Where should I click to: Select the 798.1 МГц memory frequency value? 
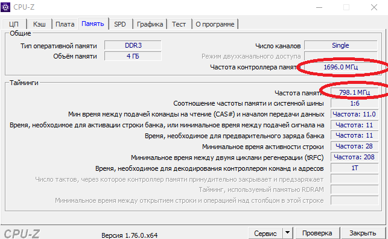[355, 92]
